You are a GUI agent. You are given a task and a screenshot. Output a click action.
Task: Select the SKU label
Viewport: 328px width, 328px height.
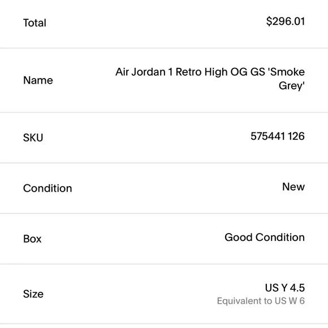33,137
